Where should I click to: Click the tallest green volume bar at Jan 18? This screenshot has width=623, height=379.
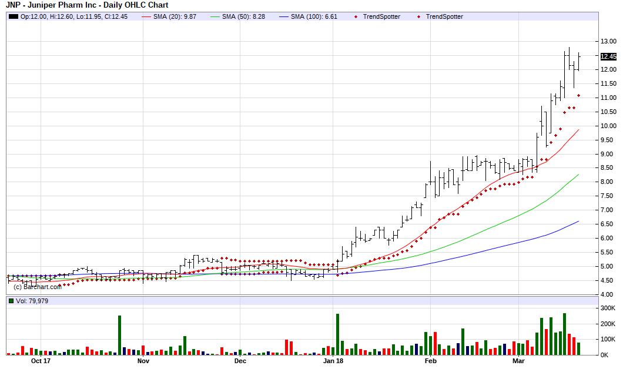click(338, 334)
